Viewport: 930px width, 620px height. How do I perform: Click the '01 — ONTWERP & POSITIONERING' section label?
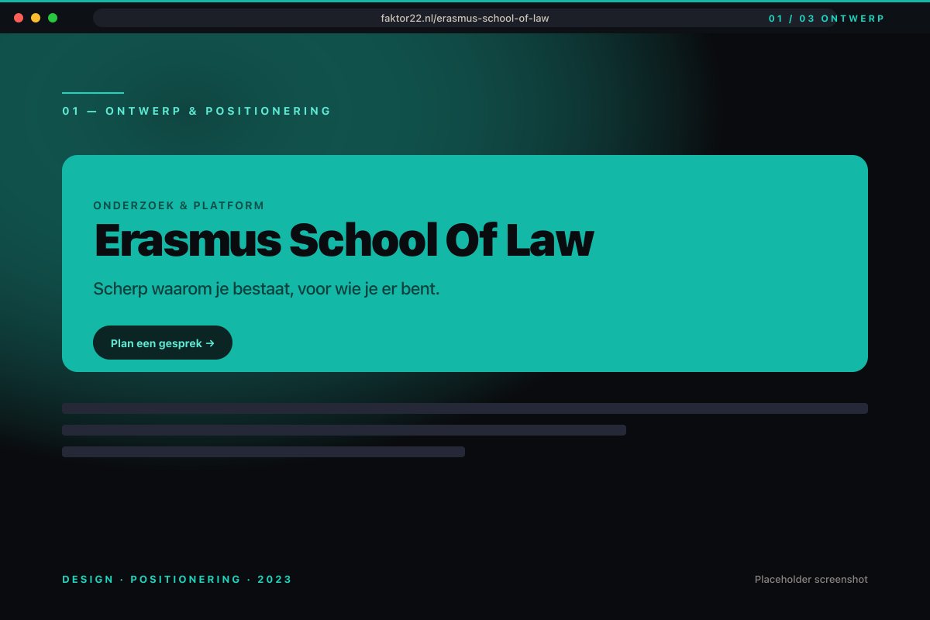click(x=197, y=111)
